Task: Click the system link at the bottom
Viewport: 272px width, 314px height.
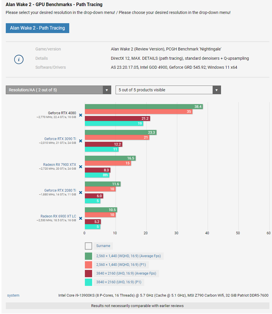Action: coord(13,295)
